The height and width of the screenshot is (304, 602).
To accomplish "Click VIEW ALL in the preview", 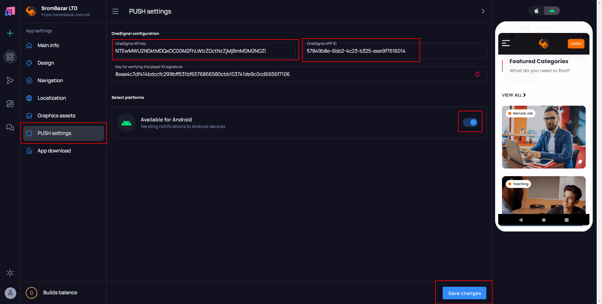I will [514, 95].
